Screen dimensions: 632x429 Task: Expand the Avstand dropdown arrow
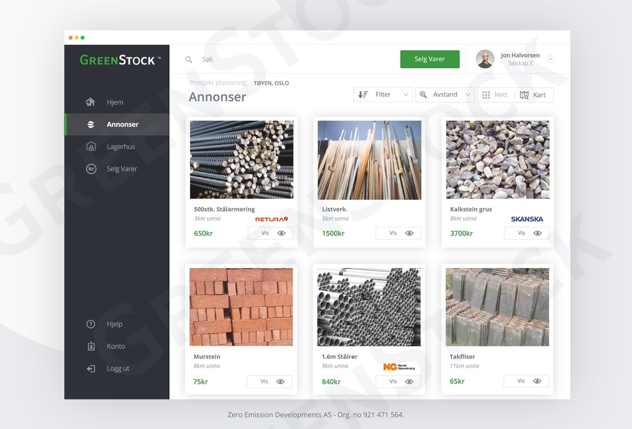pyautogui.click(x=468, y=94)
